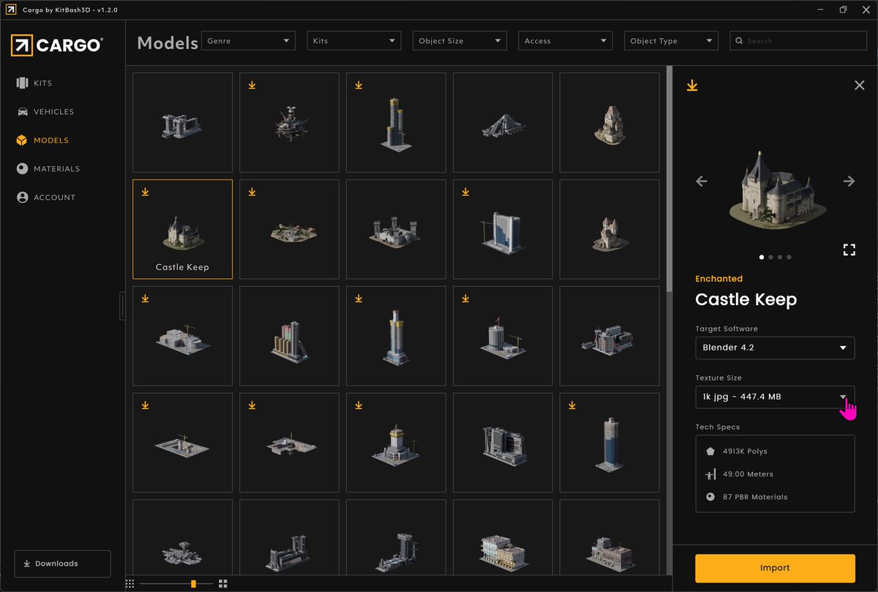Viewport: 878px width, 592px height.
Task: Close the Castle Keep detail panel
Action: pyautogui.click(x=860, y=86)
